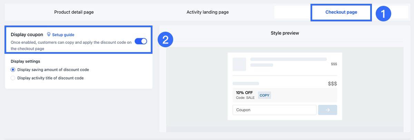Click the number 2 step badge
The width and height of the screenshot is (414, 140).
tap(165, 40)
